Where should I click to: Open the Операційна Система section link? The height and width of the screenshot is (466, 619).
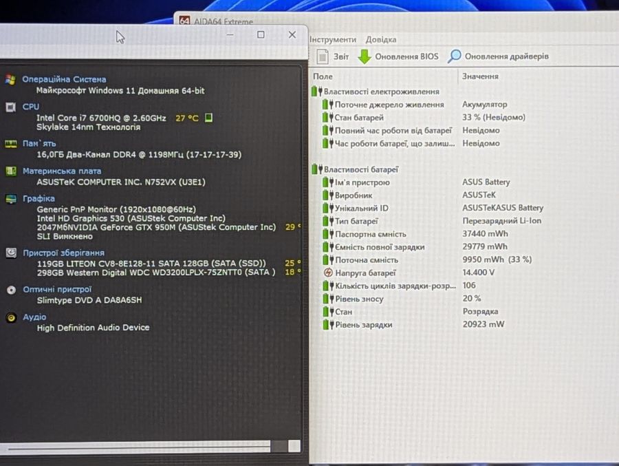[64, 79]
